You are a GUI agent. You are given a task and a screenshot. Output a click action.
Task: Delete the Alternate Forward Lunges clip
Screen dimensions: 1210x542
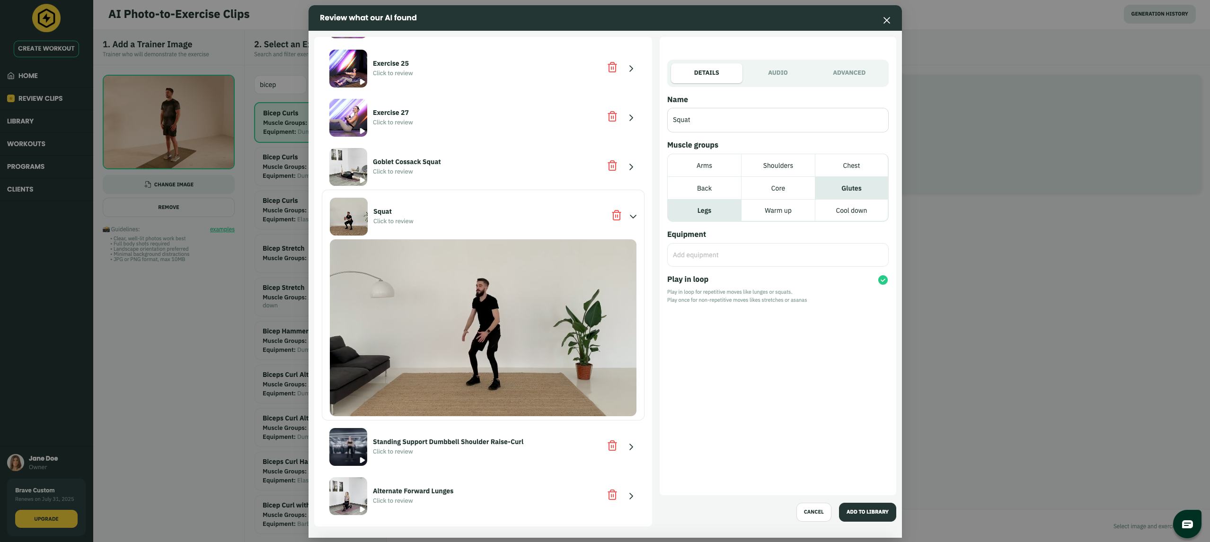pyautogui.click(x=612, y=495)
